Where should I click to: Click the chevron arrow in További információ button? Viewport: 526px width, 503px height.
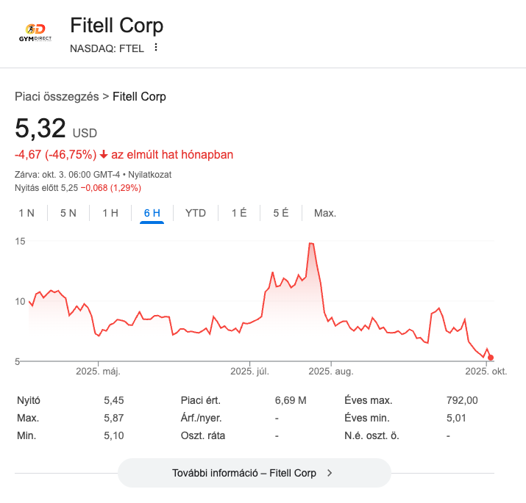[x=330, y=473]
